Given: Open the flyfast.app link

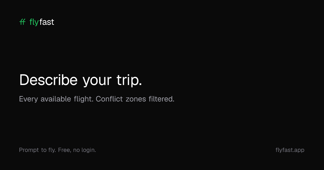Looking at the screenshot, I should [290, 150].
